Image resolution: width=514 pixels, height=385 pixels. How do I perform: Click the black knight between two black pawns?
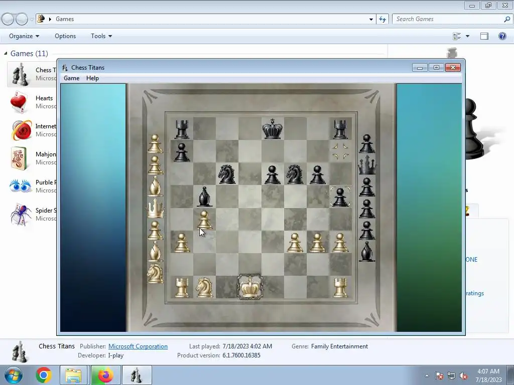pyautogui.click(x=295, y=174)
